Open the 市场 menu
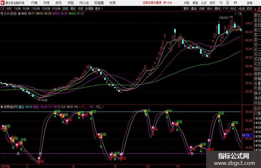 pos(46,3)
